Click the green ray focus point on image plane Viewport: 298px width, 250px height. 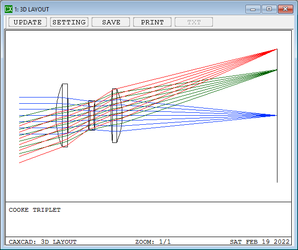277,70
